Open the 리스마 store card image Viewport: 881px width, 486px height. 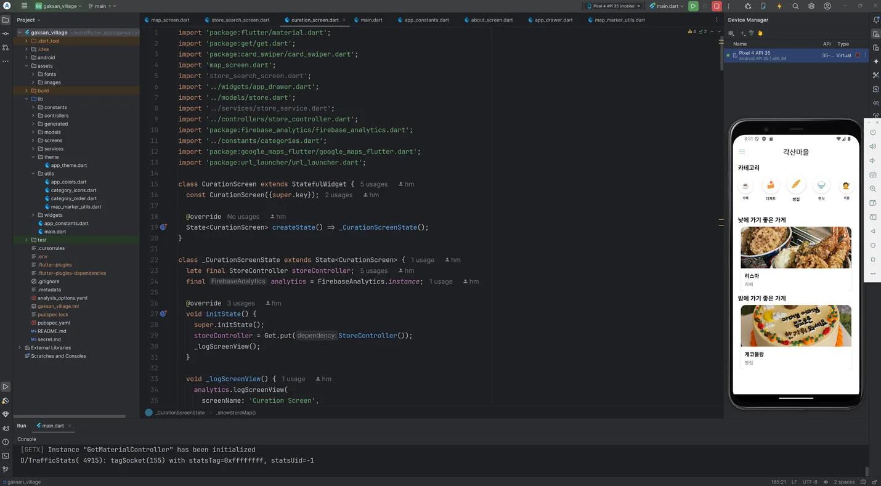(796, 247)
